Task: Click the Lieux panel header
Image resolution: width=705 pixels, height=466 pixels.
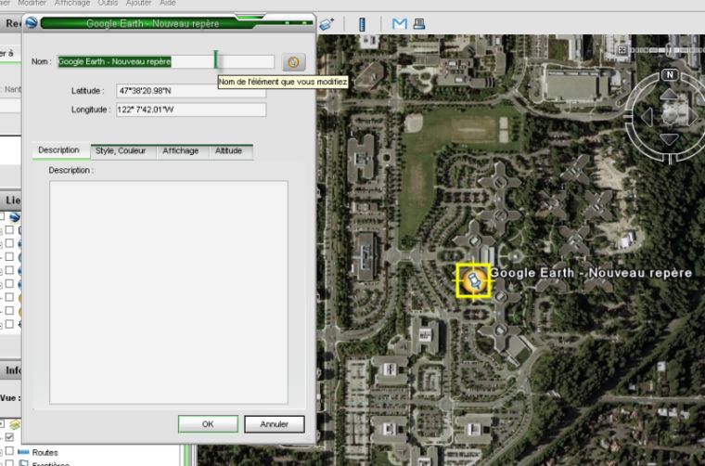Action: coord(11,201)
